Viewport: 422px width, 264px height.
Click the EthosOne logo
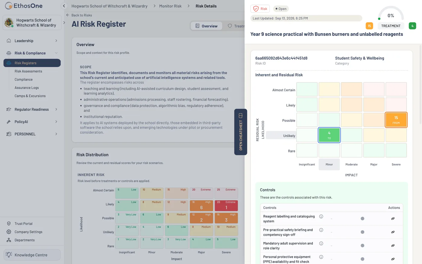click(24, 6)
